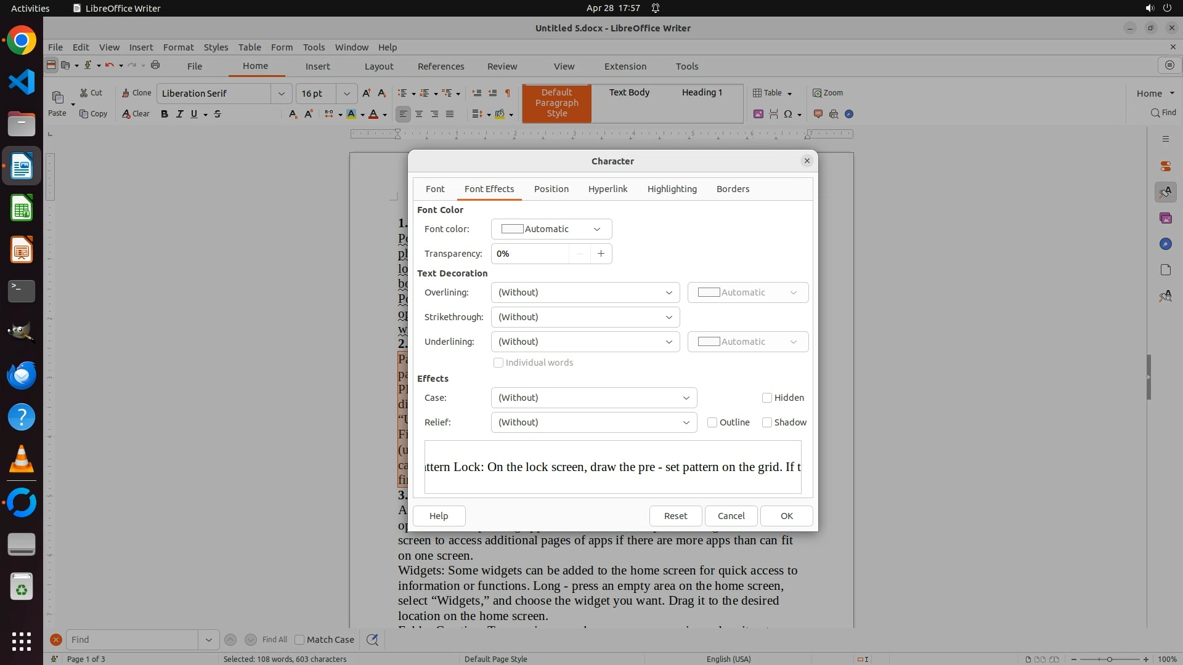1183x665 pixels.
Task: Expand the Strikethrough dropdown
Action: click(x=585, y=317)
